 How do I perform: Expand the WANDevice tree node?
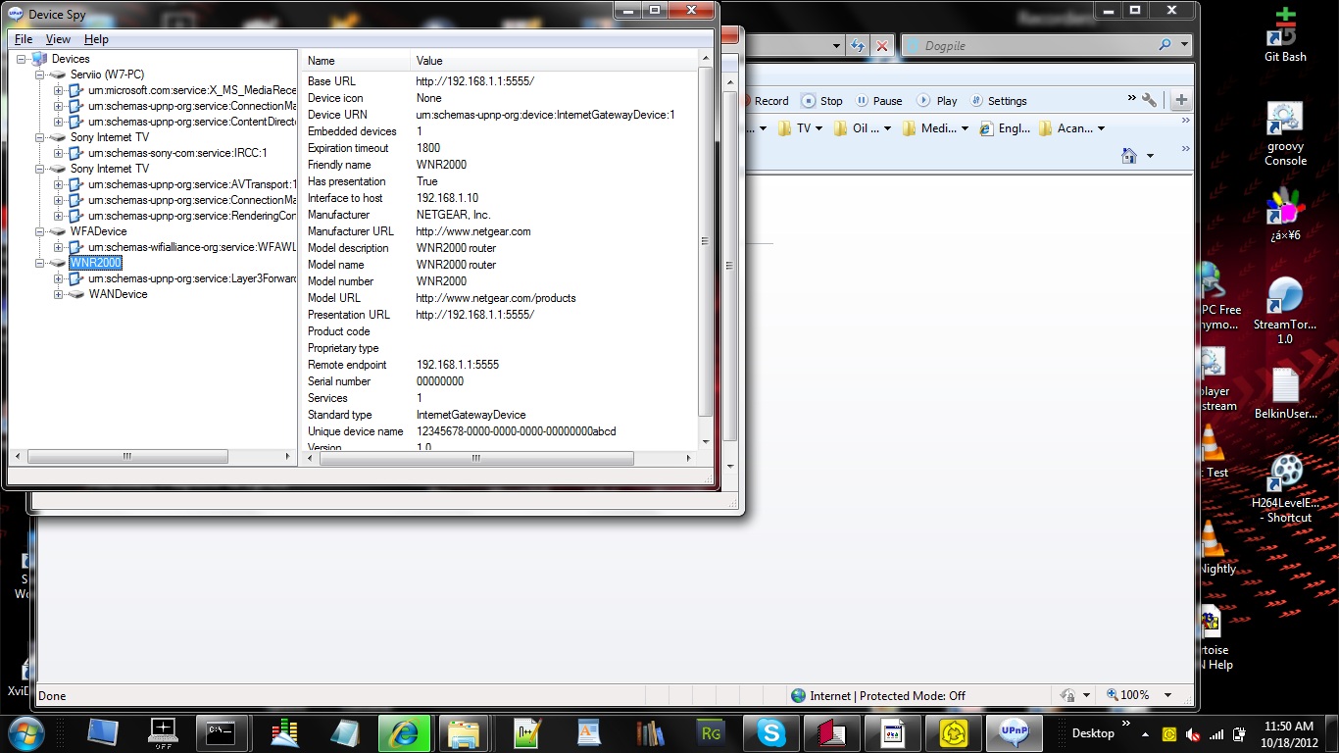58,294
